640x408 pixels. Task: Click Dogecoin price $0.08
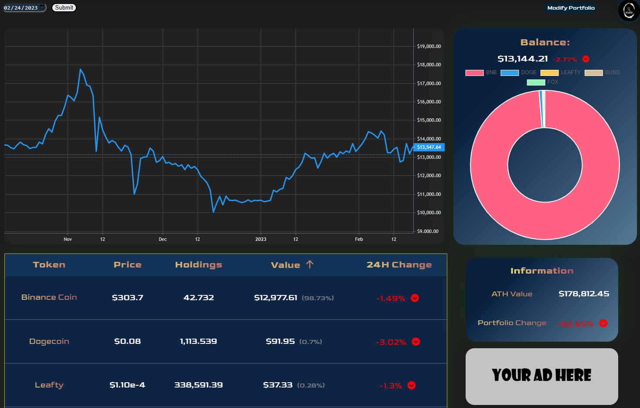coord(127,341)
